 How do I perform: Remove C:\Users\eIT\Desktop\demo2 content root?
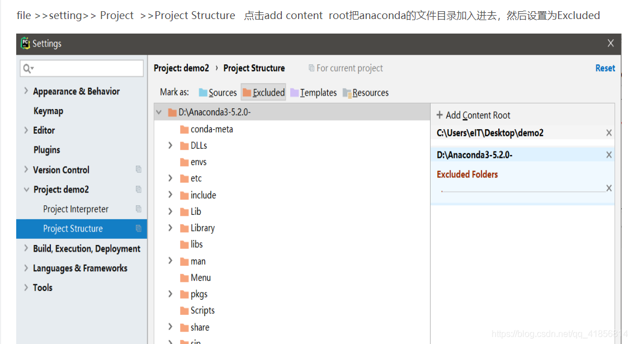click(x=609, y=133)
